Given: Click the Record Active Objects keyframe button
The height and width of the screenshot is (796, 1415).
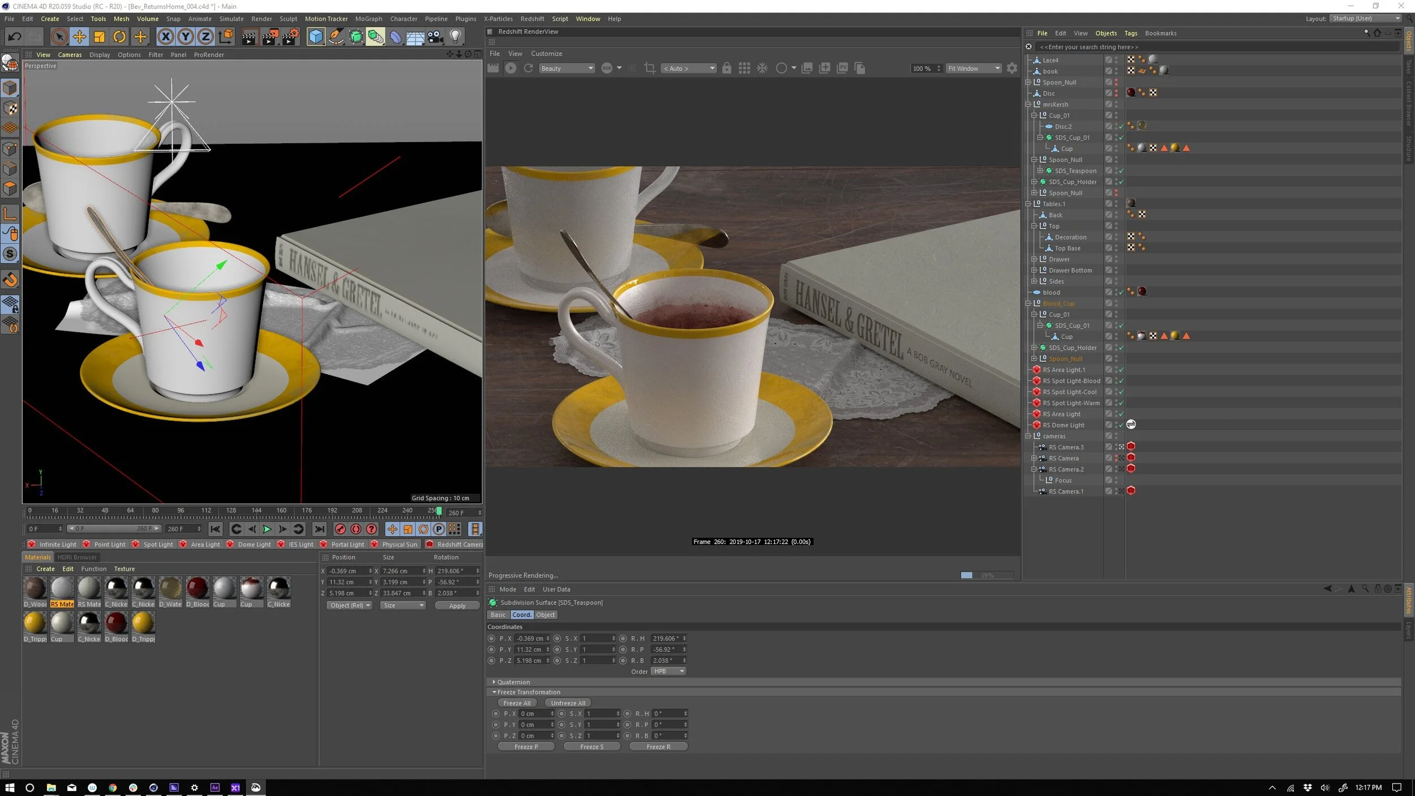Looking at the screenshot, I should 340,529.
